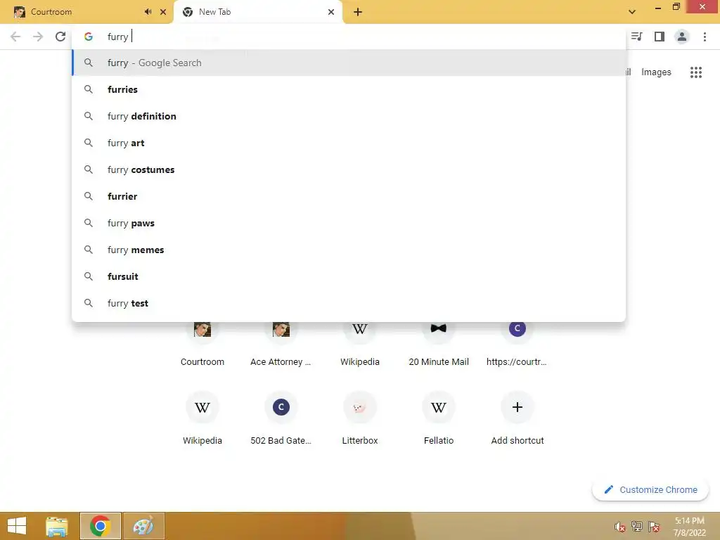
Task: Open the Paint taskbar icon
Action: [143, 526]
